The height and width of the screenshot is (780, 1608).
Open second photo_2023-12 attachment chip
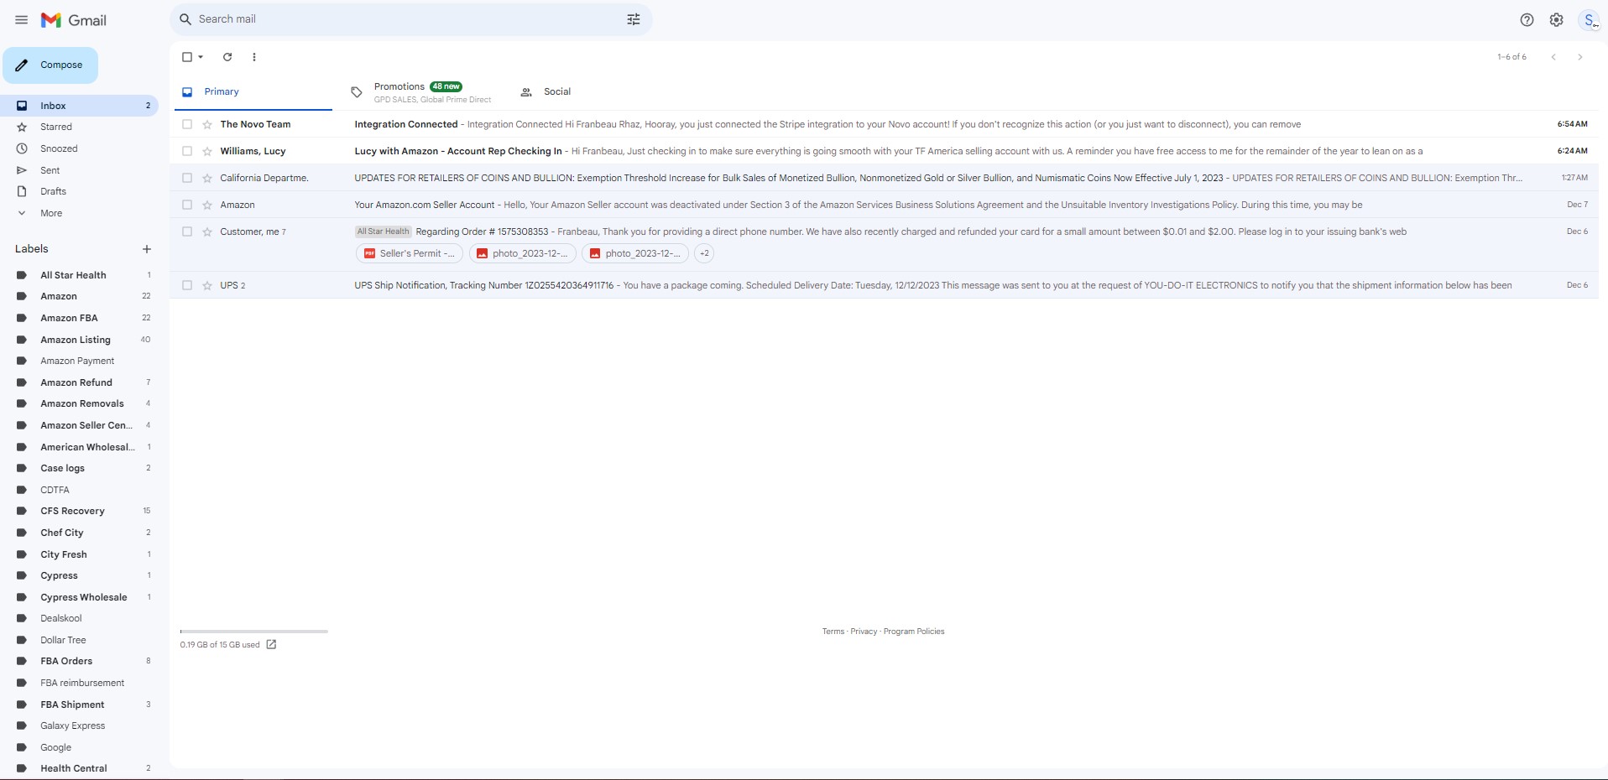click(x=635, y=253)
